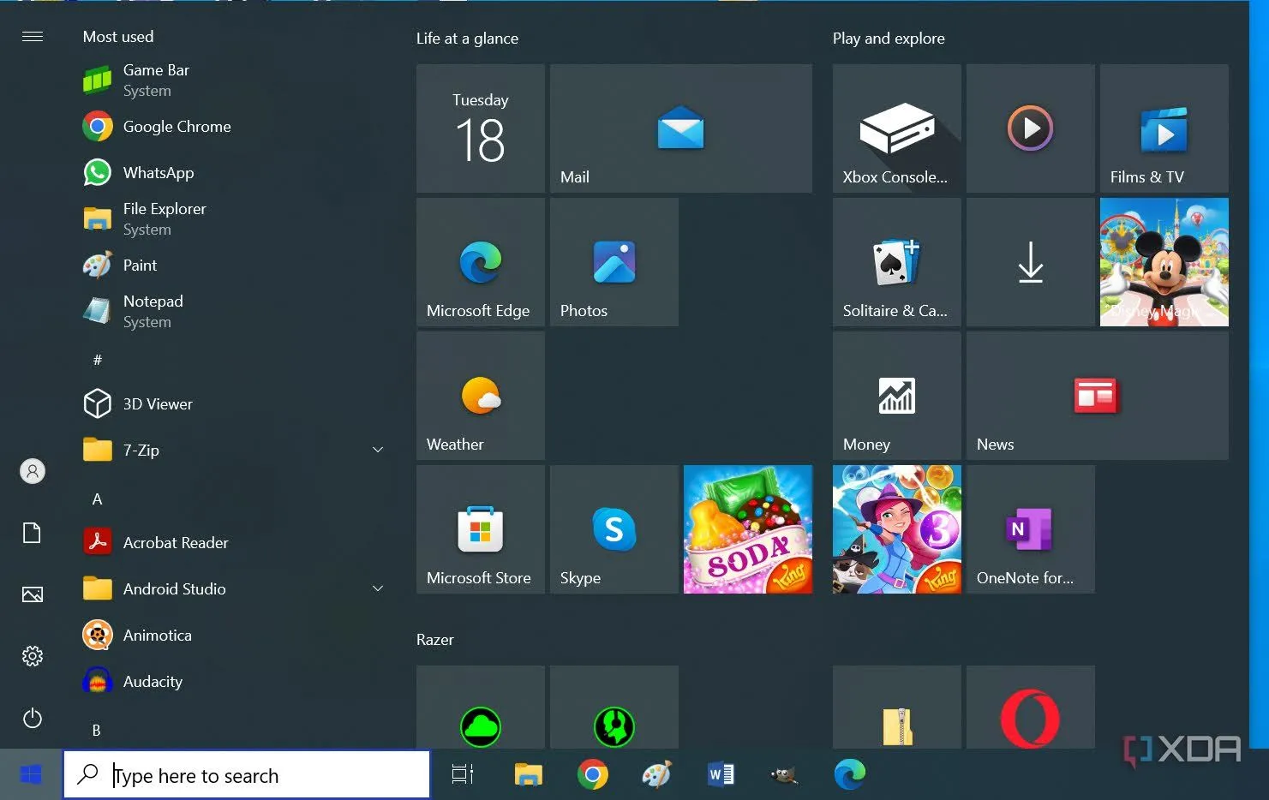Expand the 7-Zip folder

coord(378,450)
